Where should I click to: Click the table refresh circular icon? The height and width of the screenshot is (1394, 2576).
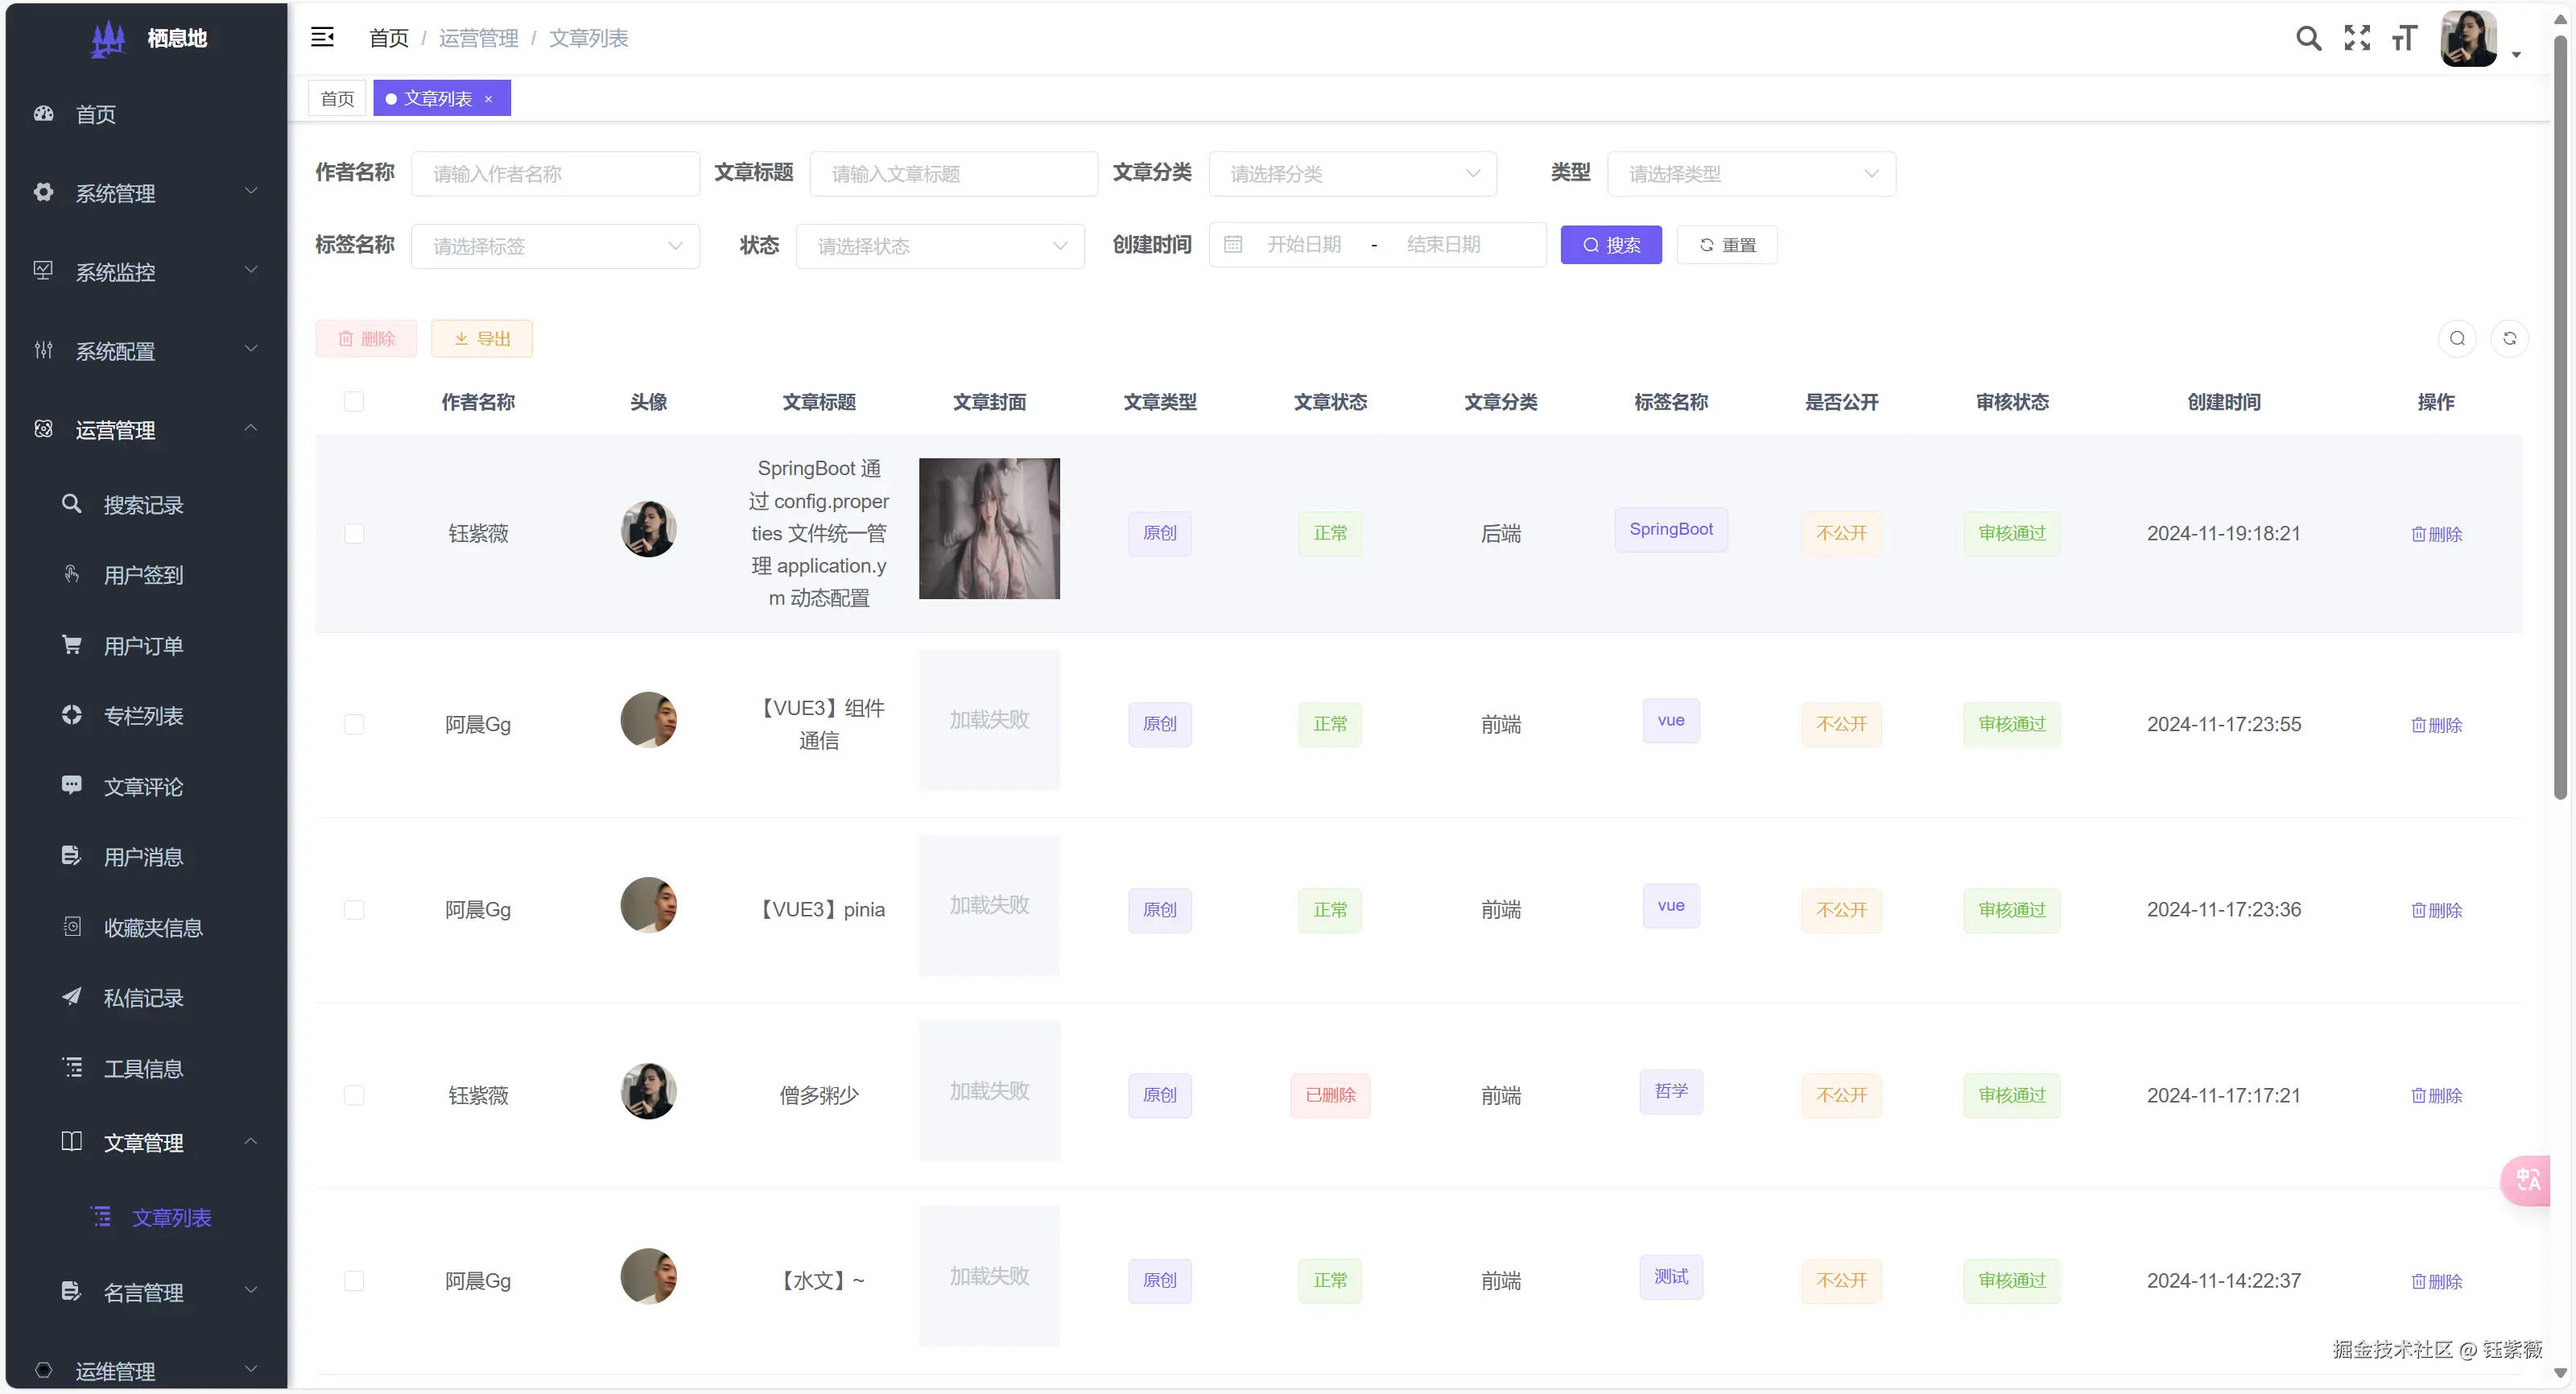pyautogui.click(x=2509, y=338)
